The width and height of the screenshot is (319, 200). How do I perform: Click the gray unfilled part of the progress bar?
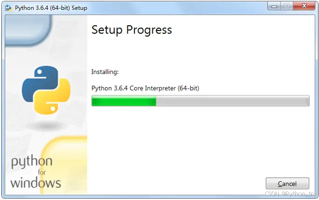pos(233,101)
